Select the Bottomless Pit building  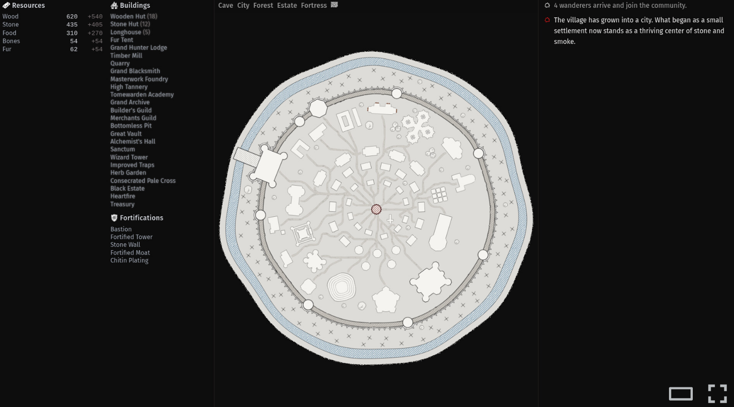[x=131, y=125]
